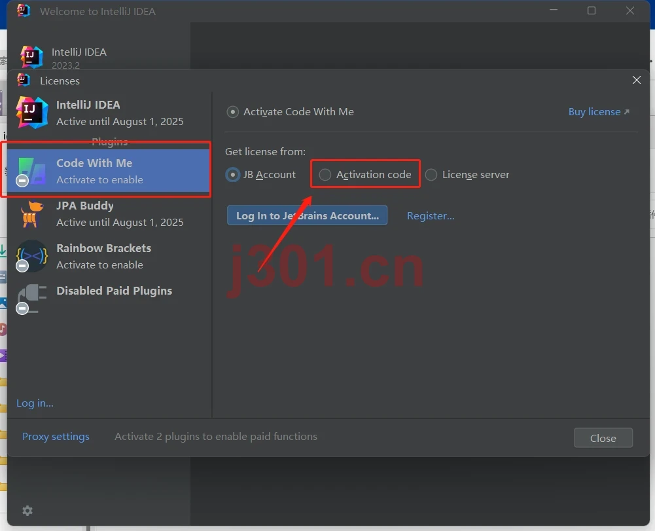Select the JB Account radio option
655x531 pixels.
pyautogui.click(x=233, y=174)
